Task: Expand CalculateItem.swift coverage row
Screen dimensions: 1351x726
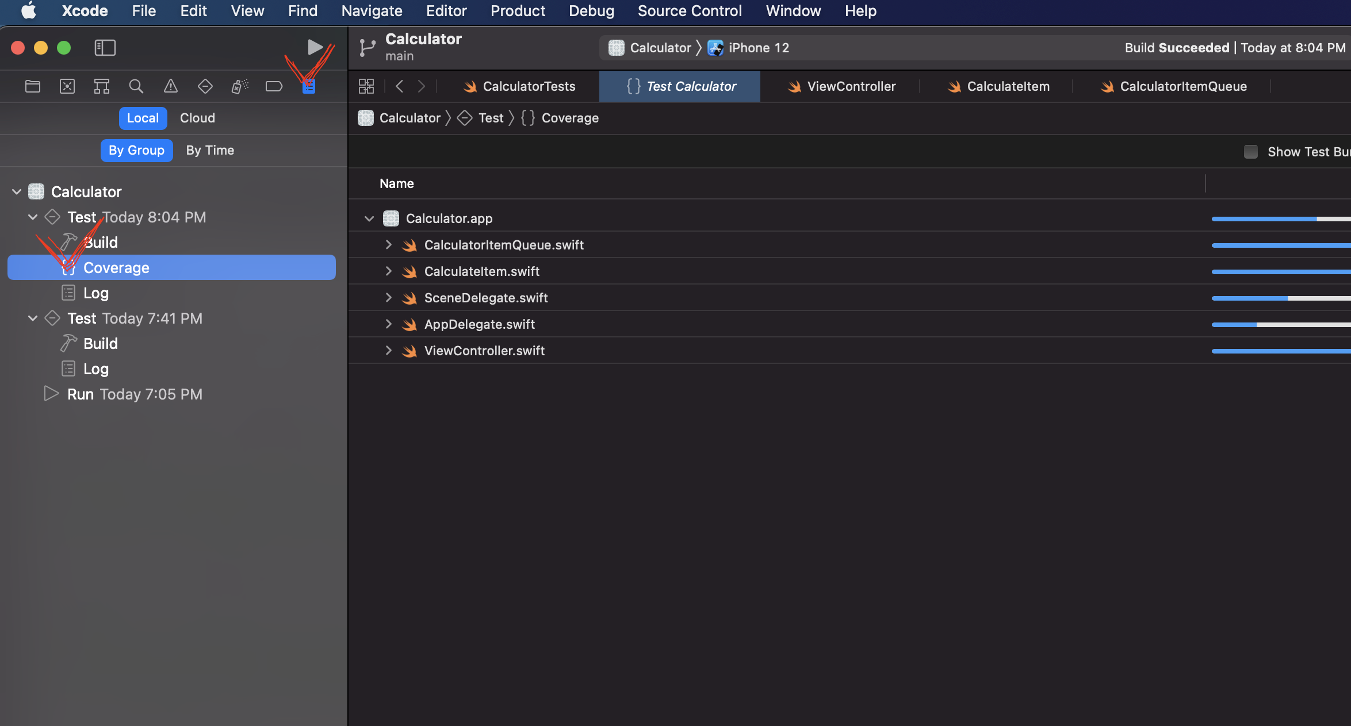Action: pyautogui.click(x=388, y=271)
